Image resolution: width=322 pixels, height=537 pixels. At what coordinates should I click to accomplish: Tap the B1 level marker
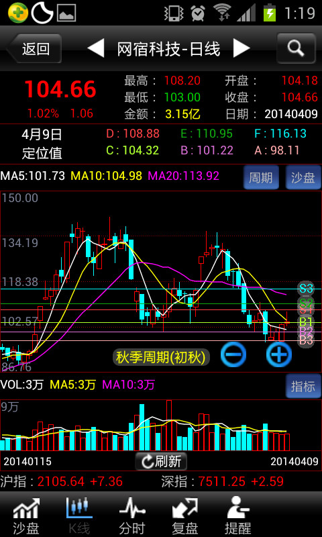[306, 322]
